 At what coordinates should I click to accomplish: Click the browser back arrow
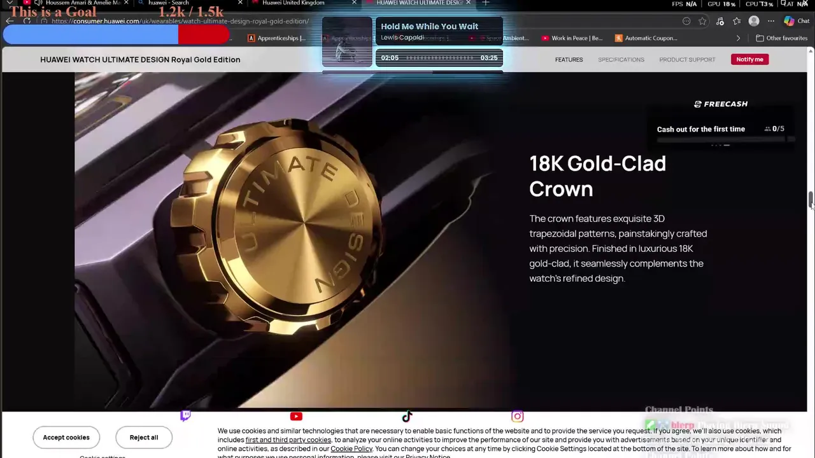pos(10,21)
